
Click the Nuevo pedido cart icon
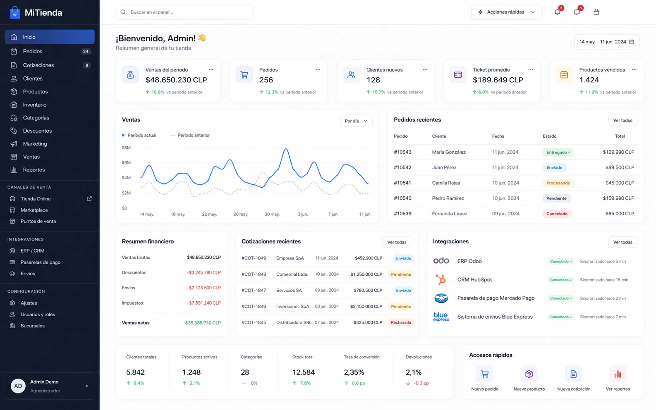(x=485, y=374)
